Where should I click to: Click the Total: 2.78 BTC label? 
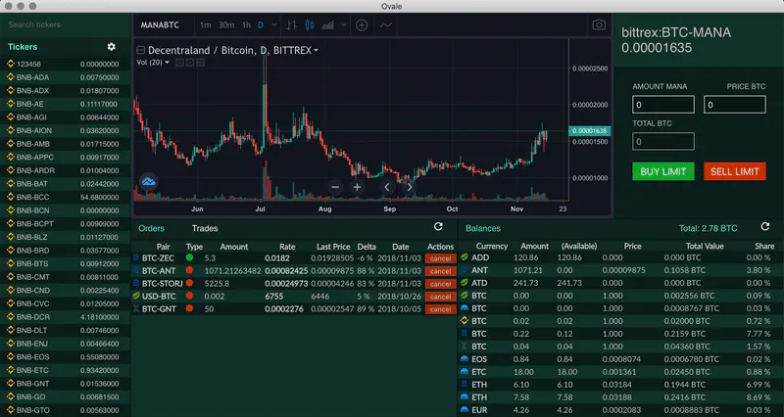coord(708,228)
